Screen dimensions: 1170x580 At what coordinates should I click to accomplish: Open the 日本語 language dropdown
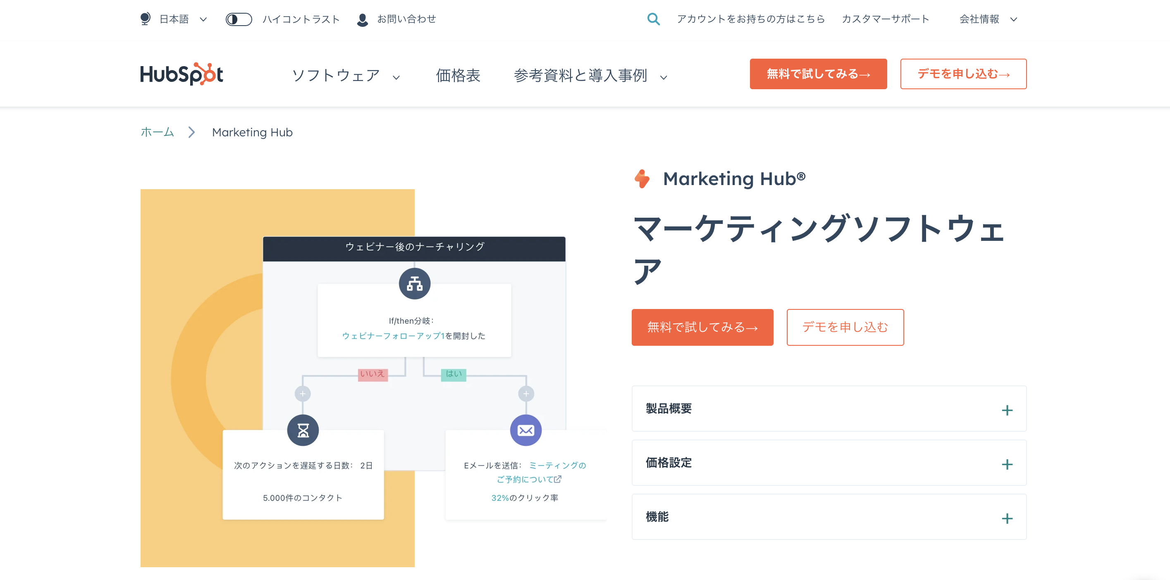183,19
